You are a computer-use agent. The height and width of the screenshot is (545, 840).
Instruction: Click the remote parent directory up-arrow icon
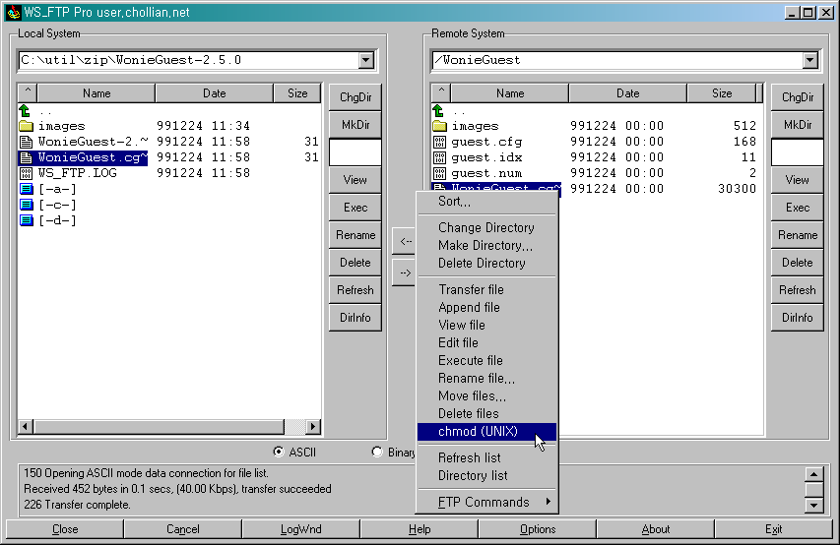439,111
